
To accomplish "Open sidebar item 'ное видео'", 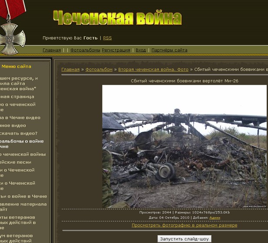I will pyautogui.click(x=13, y=125).
